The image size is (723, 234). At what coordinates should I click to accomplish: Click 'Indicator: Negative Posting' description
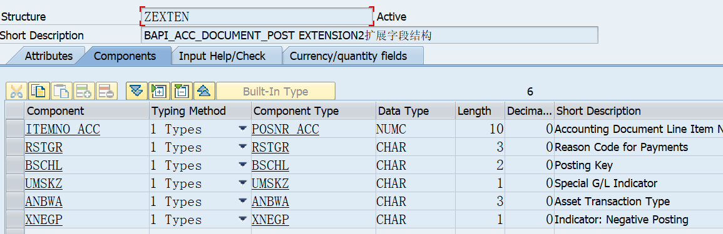622,219
